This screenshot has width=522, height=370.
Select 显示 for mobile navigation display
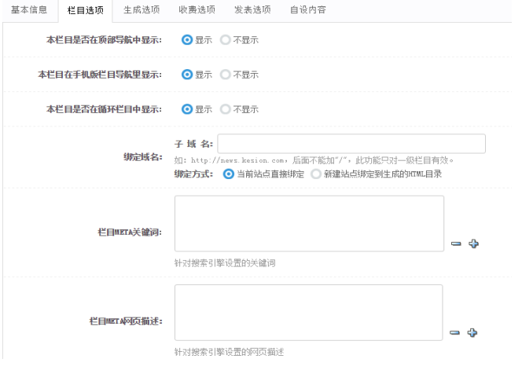[x=187, y=75]
